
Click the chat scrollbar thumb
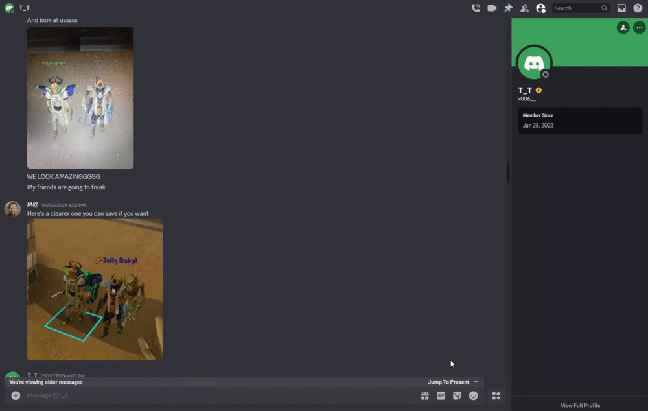coord(508,172)
